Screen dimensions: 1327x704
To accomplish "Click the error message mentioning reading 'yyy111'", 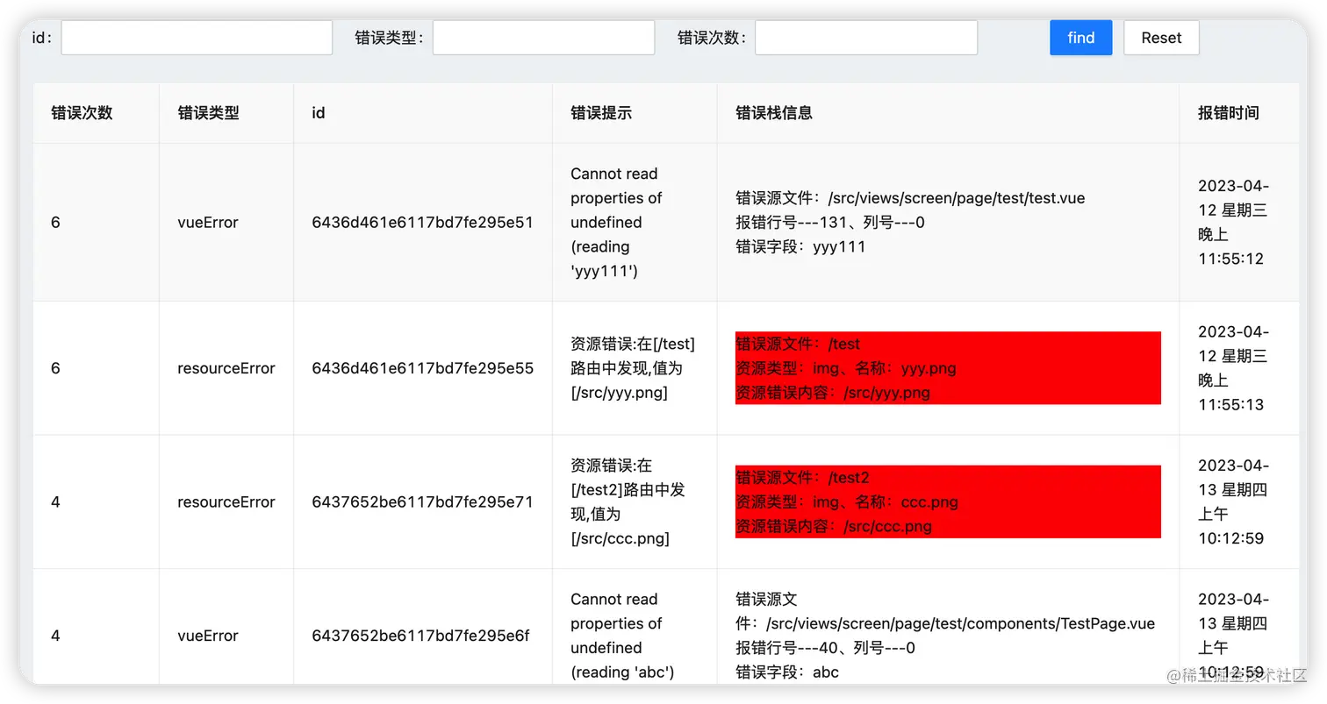I will 616,223.
